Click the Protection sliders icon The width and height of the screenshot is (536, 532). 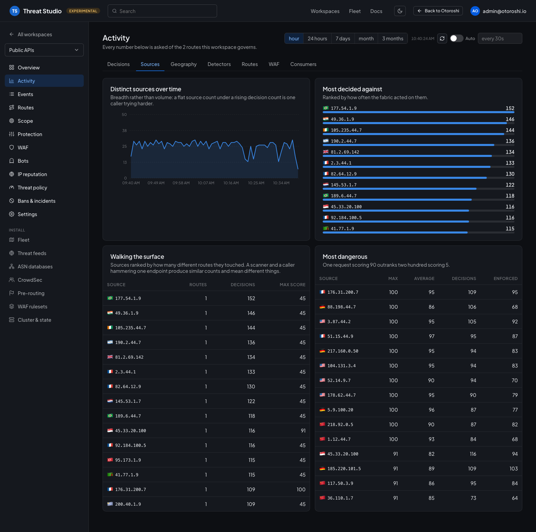click(12, 134)
